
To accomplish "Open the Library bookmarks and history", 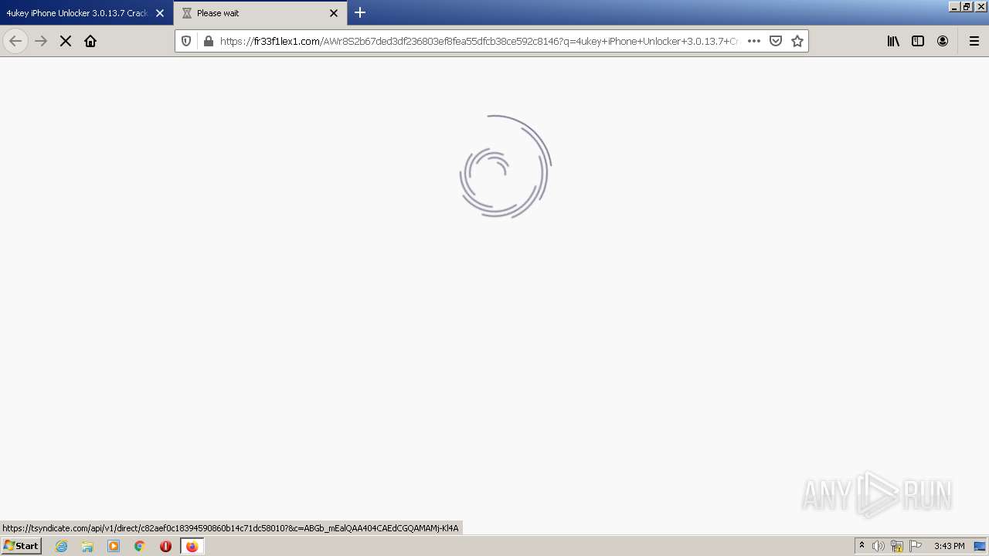I will [x=893, y=41].
